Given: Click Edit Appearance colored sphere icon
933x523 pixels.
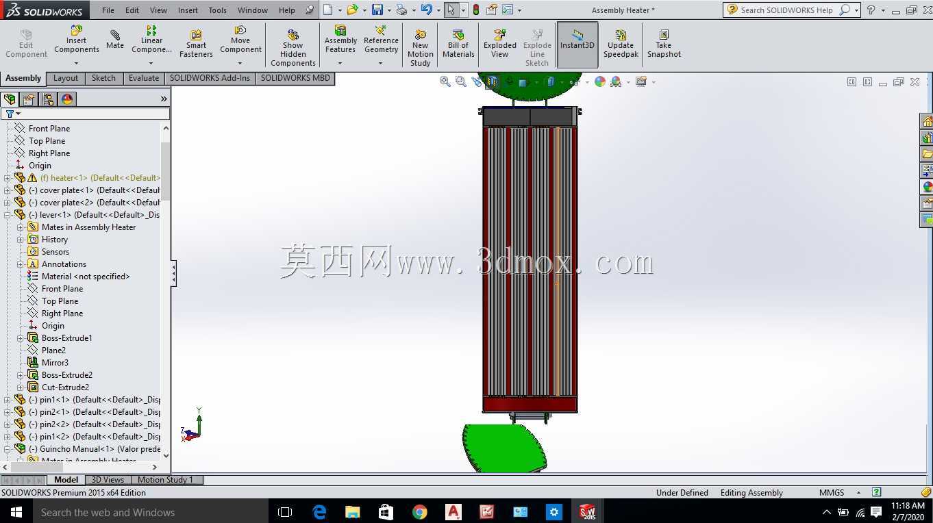Looking at the screenshot, I should (600, 81).
